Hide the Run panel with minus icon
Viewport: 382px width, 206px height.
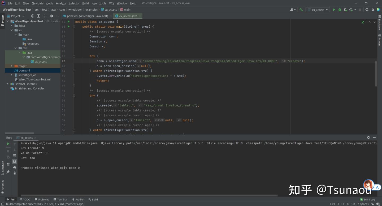(374, 138)
